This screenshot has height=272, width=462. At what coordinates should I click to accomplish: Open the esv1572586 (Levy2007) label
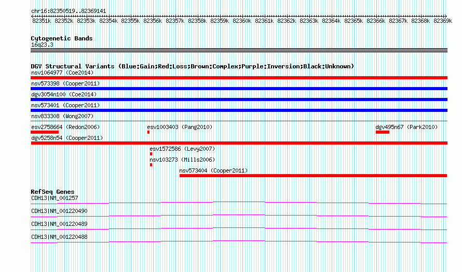182,149
